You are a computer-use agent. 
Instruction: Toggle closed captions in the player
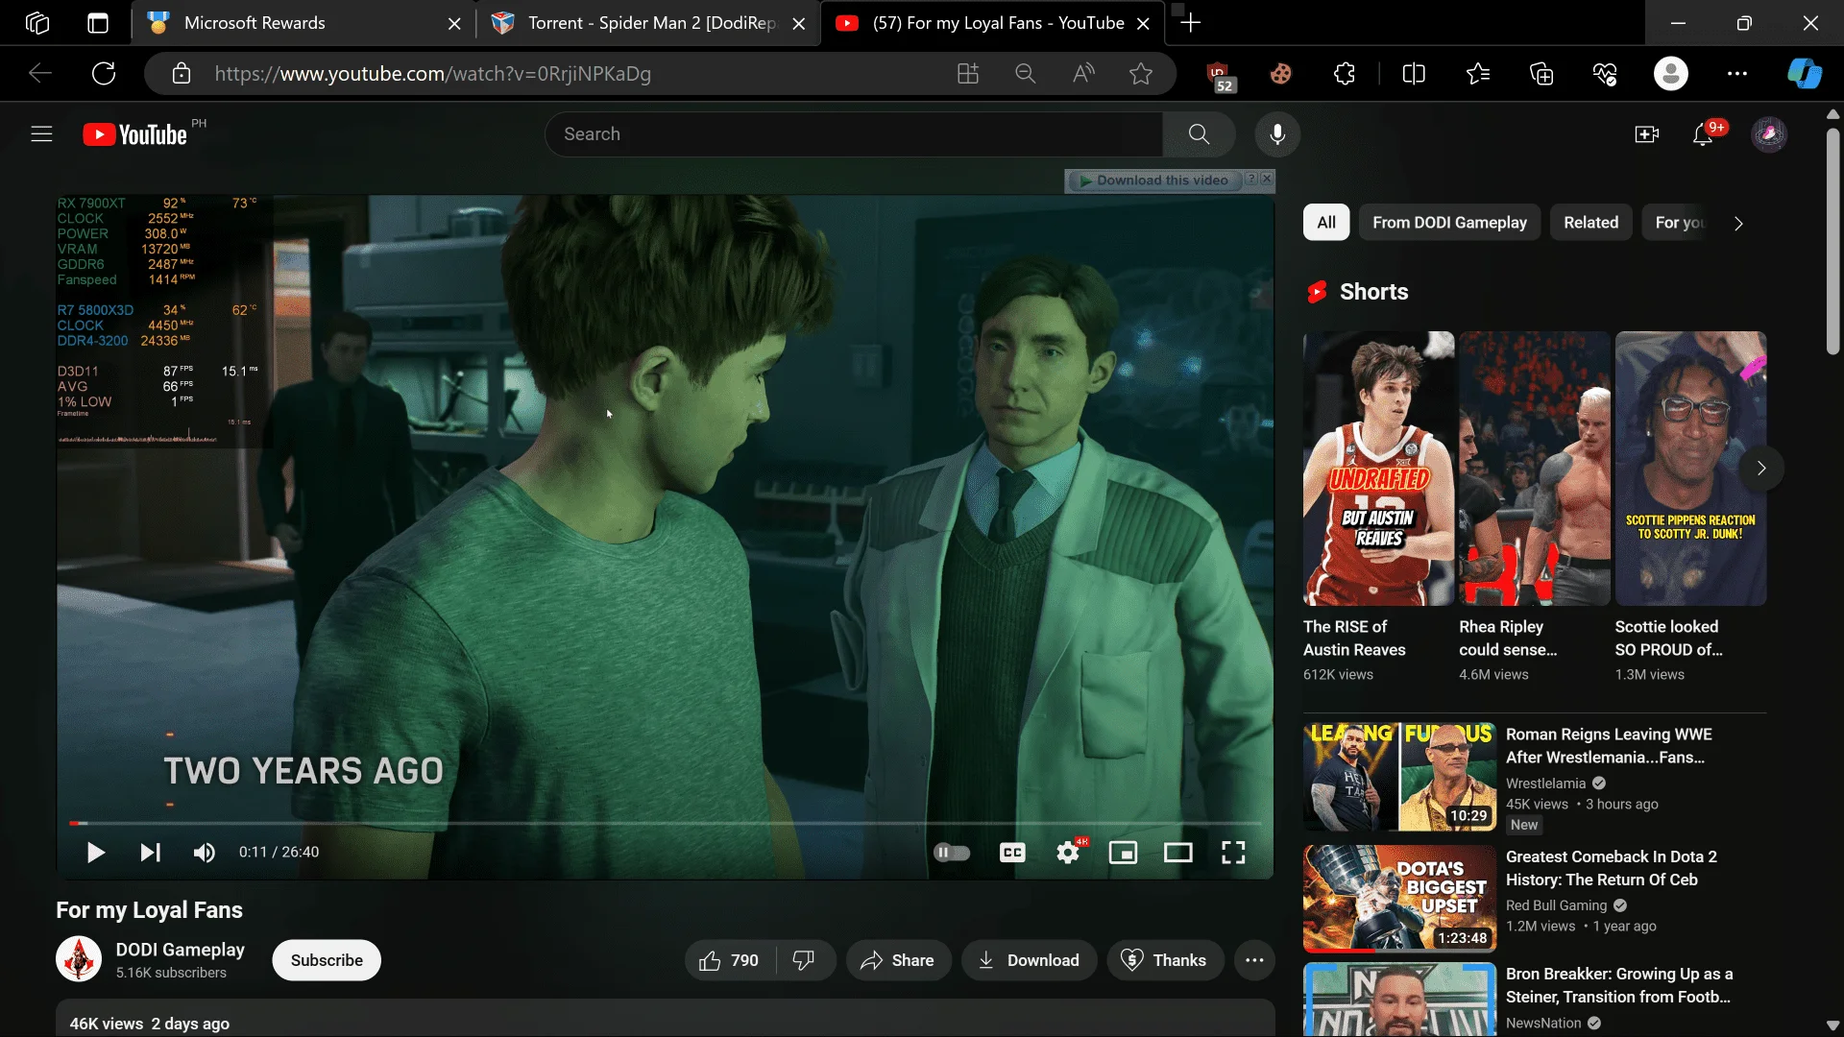coord(1012,853)
